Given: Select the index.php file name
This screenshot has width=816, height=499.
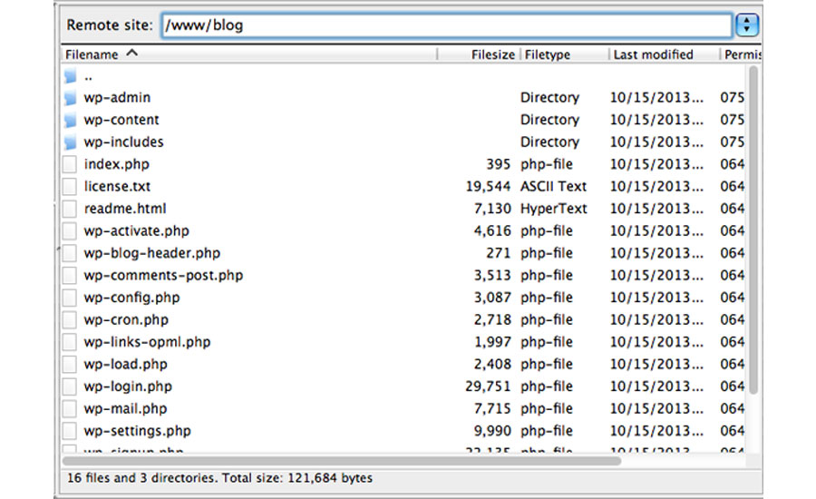Looking at the screenshot, I should (117, 164).
